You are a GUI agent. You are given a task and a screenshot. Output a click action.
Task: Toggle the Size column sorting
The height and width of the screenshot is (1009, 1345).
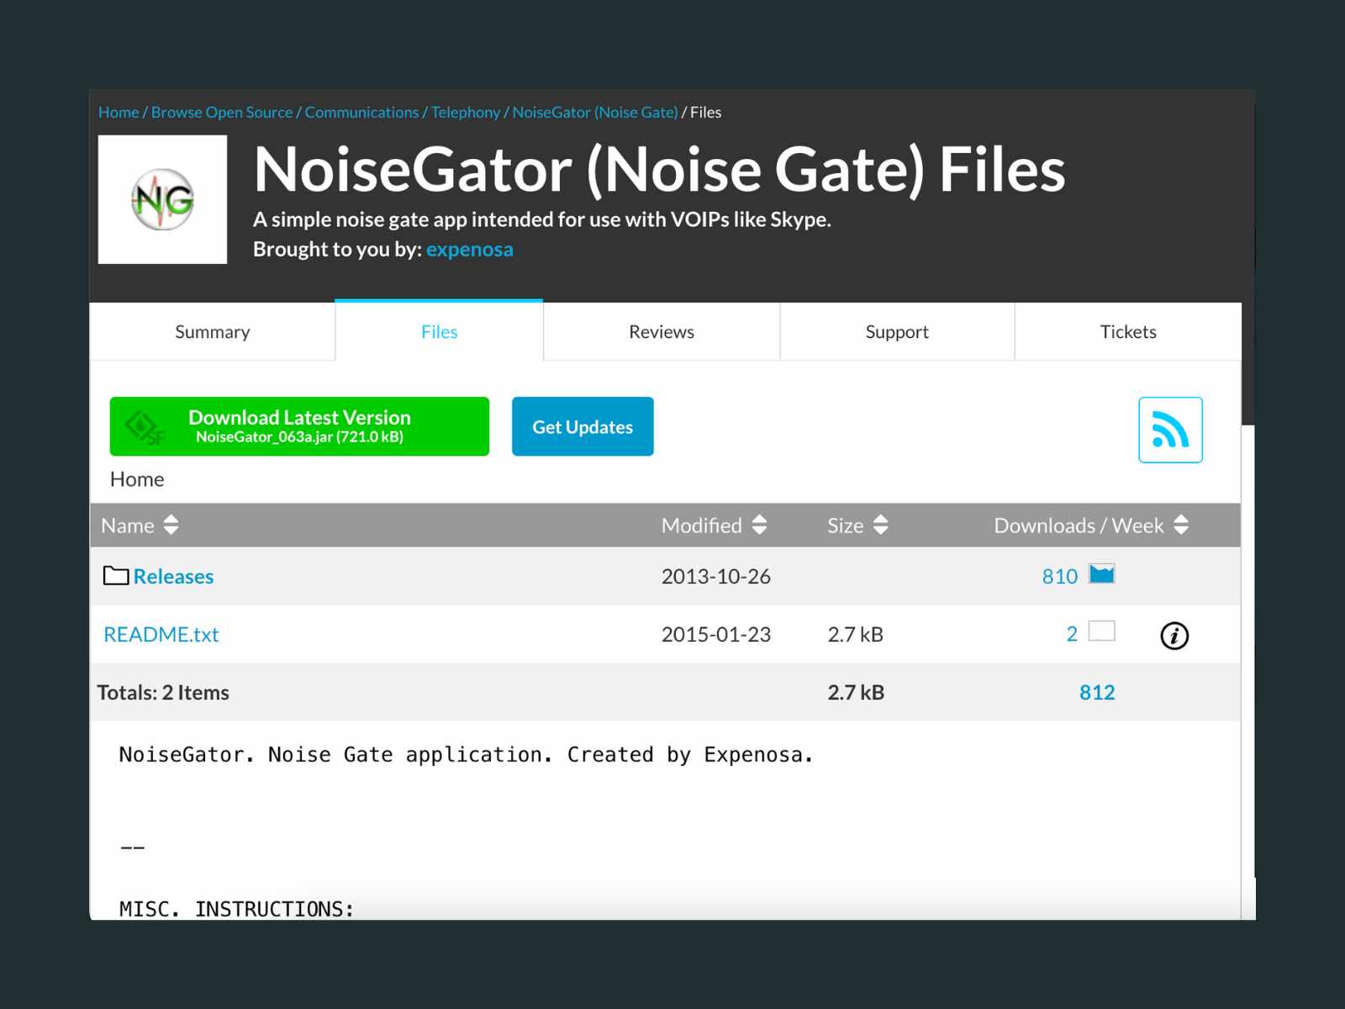879,525
